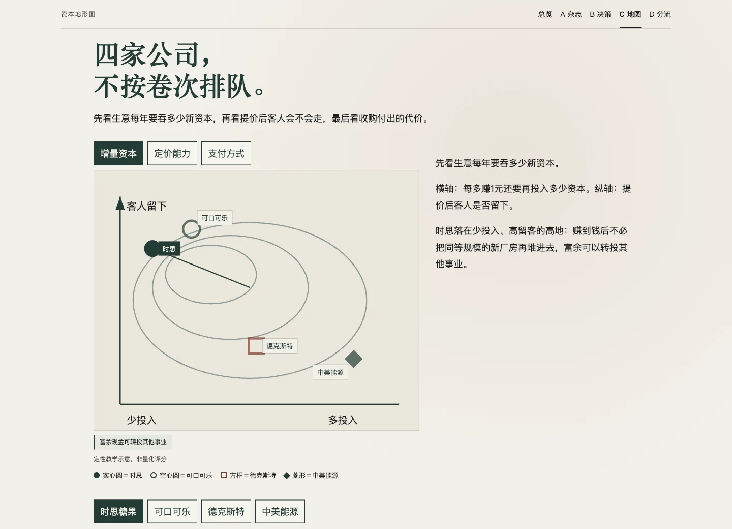Viewport: 732px width, 529px height.
Task: Select the 增量资本 view tab
Action: (x=118, y=153)
